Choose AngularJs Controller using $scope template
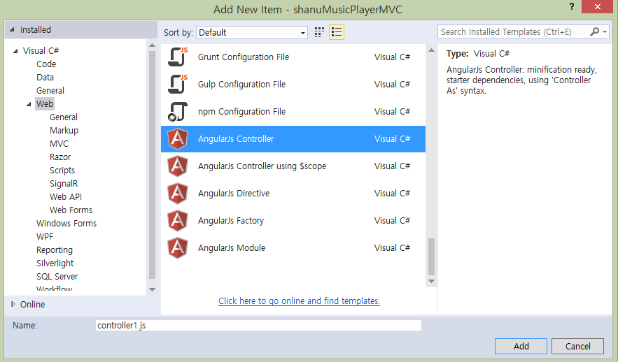 pos(293,166)
